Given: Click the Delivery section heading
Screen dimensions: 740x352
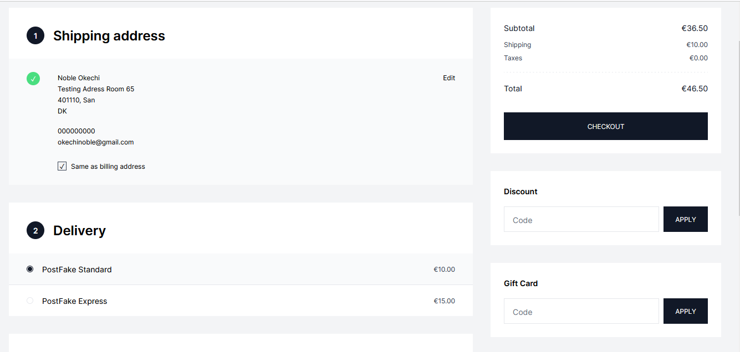Looking at the screenshot, I should click(x=79, y=231).
